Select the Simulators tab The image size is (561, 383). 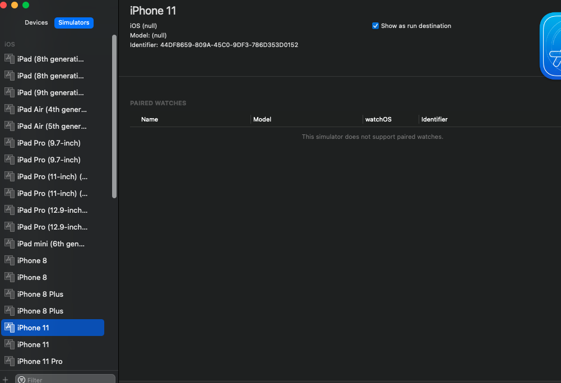(74, 23)
